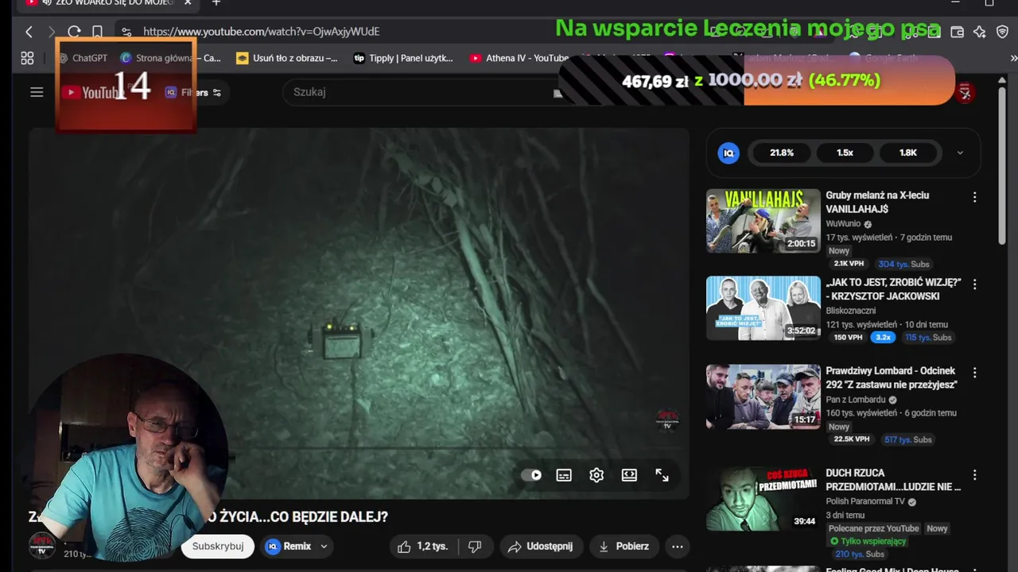Like the video with thumbs up

tap(422, 547)
